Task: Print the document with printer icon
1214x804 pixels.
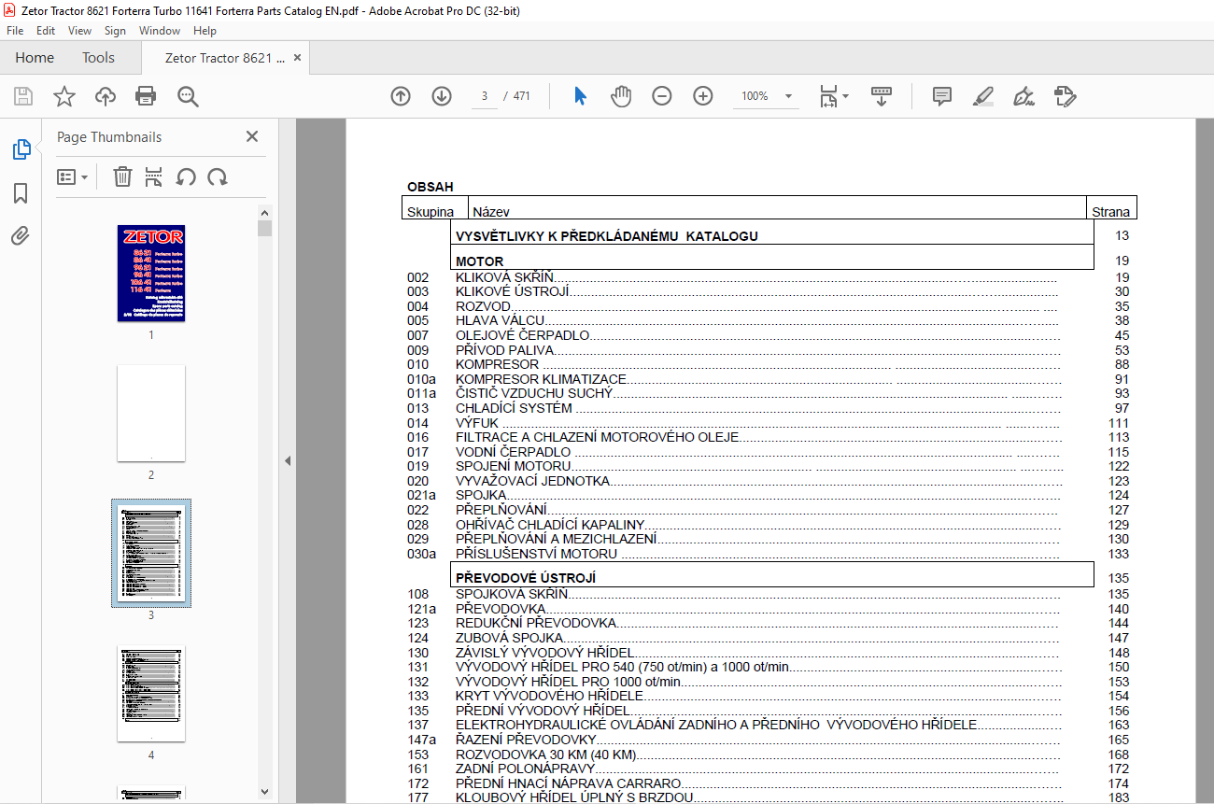Action: tap(146, 96)
